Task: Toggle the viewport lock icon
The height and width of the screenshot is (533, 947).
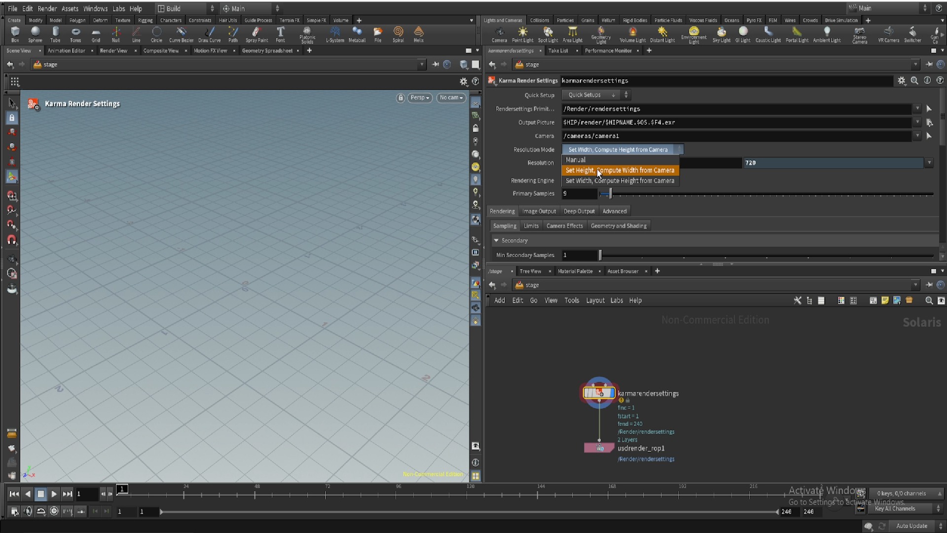Action: tap(400, 98)
